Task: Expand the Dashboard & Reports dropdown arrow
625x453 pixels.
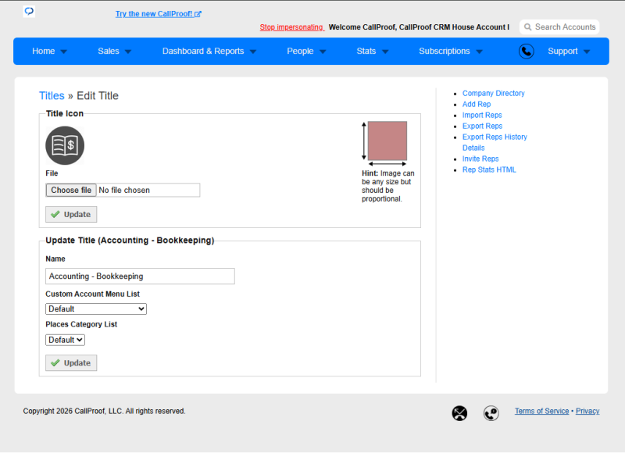Action: [253, 52]
